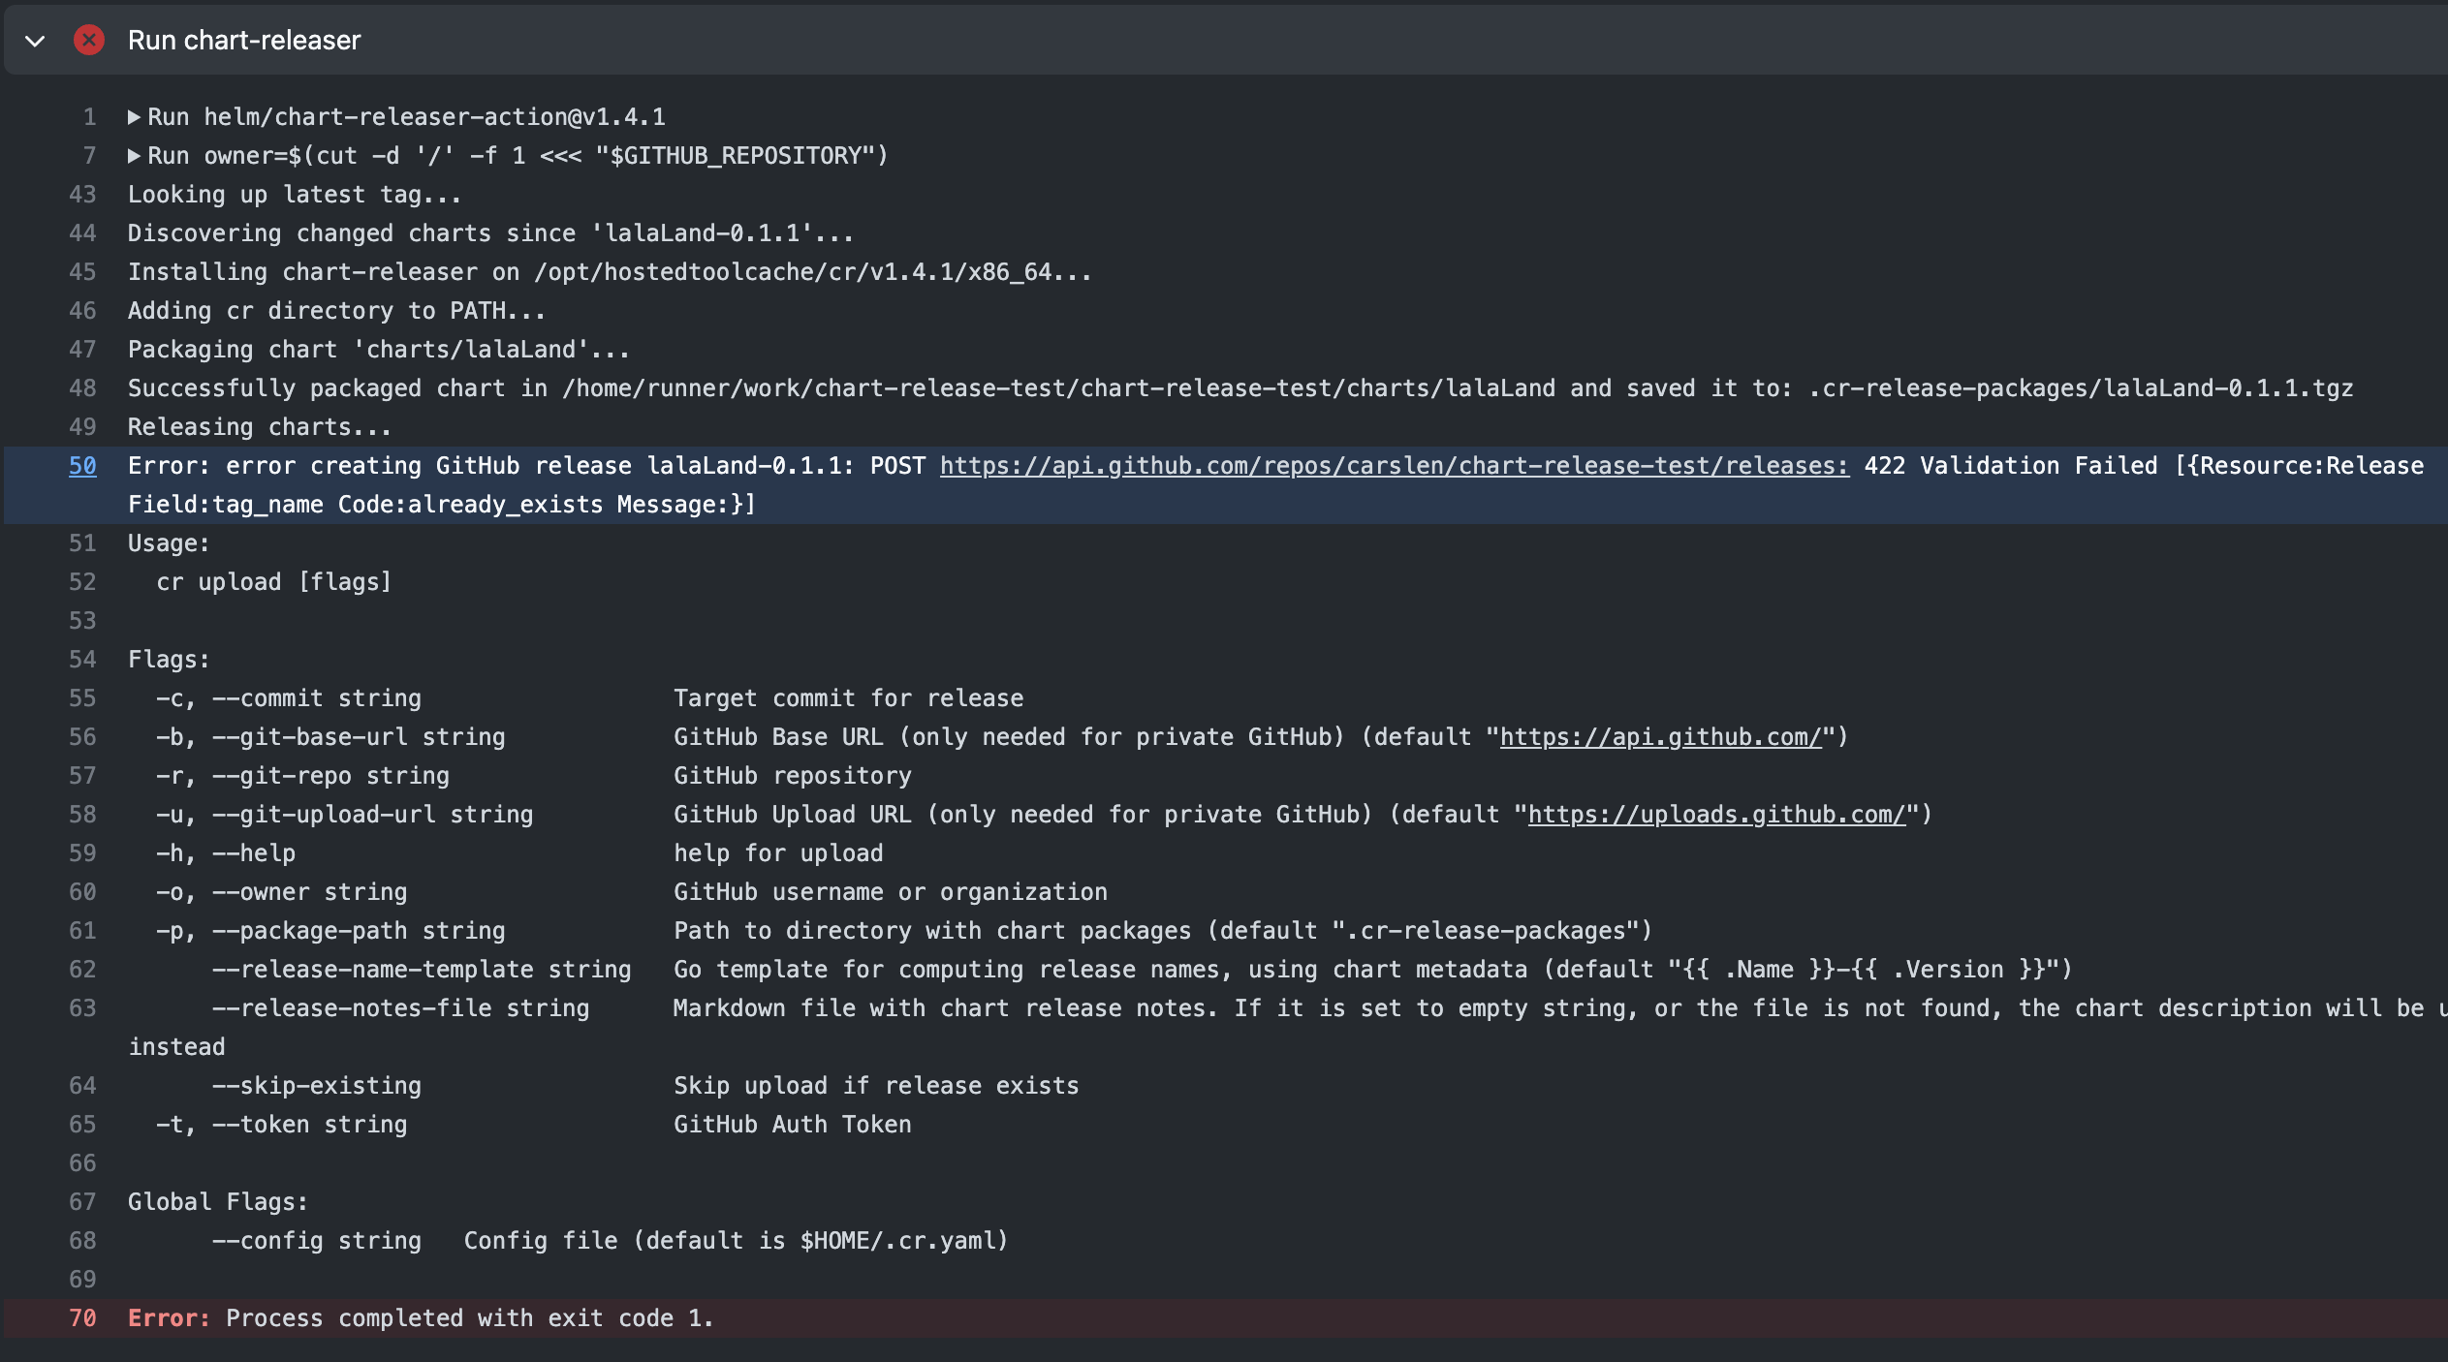Image resolution: width=2448 pixels, height=1362 pixels.
Task: Collapse the Run chart-releaser step chevron
Action: tap(35, 41)
